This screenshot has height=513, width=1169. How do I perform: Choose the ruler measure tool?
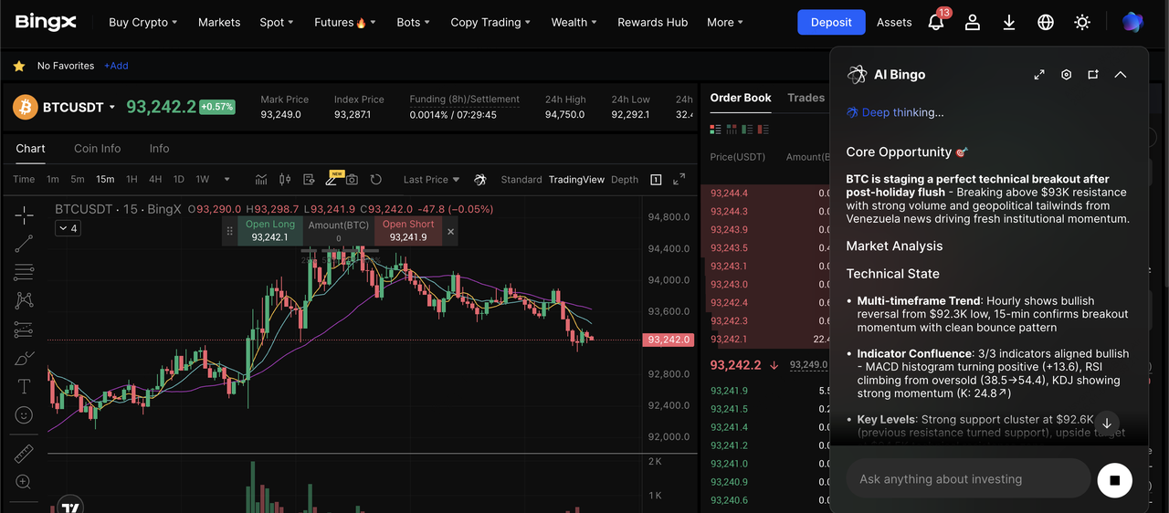click(x=24, y=454)
